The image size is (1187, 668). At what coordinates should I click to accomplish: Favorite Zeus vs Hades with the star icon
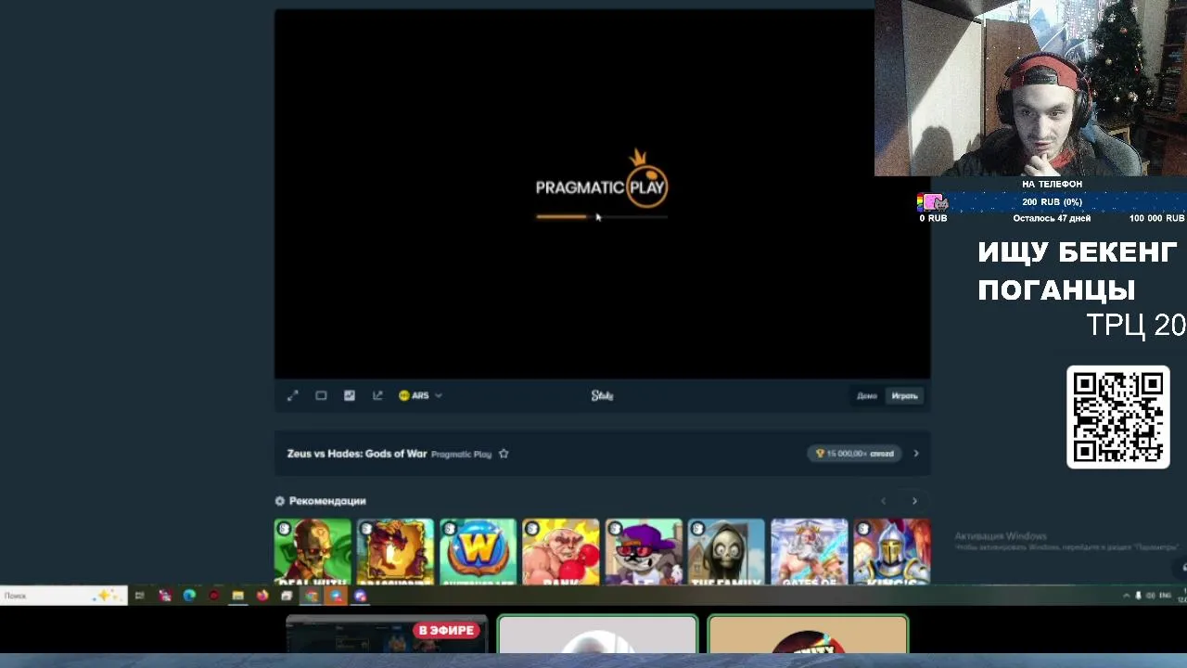point(504,454)
